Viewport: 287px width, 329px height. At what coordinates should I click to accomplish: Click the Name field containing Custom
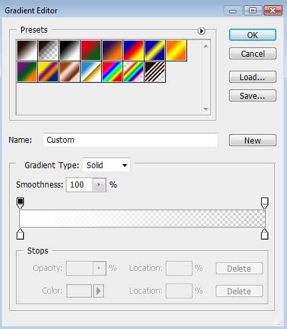pos(131,140)
